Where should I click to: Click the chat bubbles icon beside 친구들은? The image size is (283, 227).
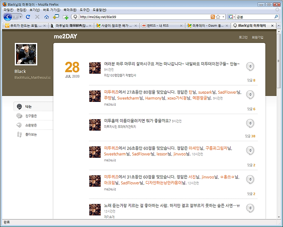tap(19, 116)
